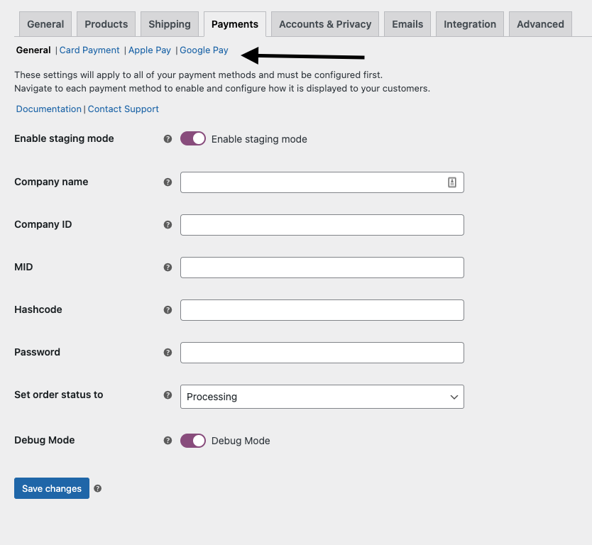Disable the staging mode toggle

[192, 139]
